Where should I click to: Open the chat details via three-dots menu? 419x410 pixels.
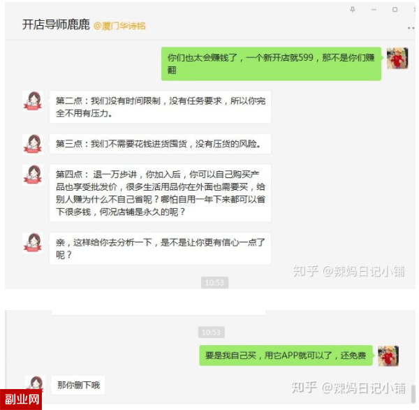(x=411, y=28)
